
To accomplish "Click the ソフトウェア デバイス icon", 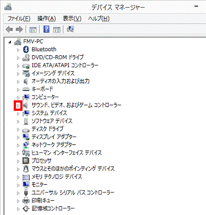I will coord(26,121).
